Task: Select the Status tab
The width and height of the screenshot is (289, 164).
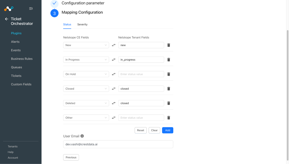Action: (67, 24)
